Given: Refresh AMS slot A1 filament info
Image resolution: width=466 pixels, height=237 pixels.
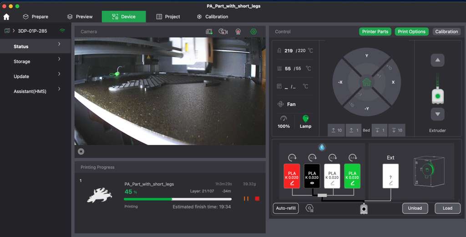Looking at the screenshot, I should tap(292, 157).
